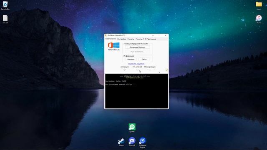
Task: Click the Планировщик status indicator
Action: click(150, 70)
